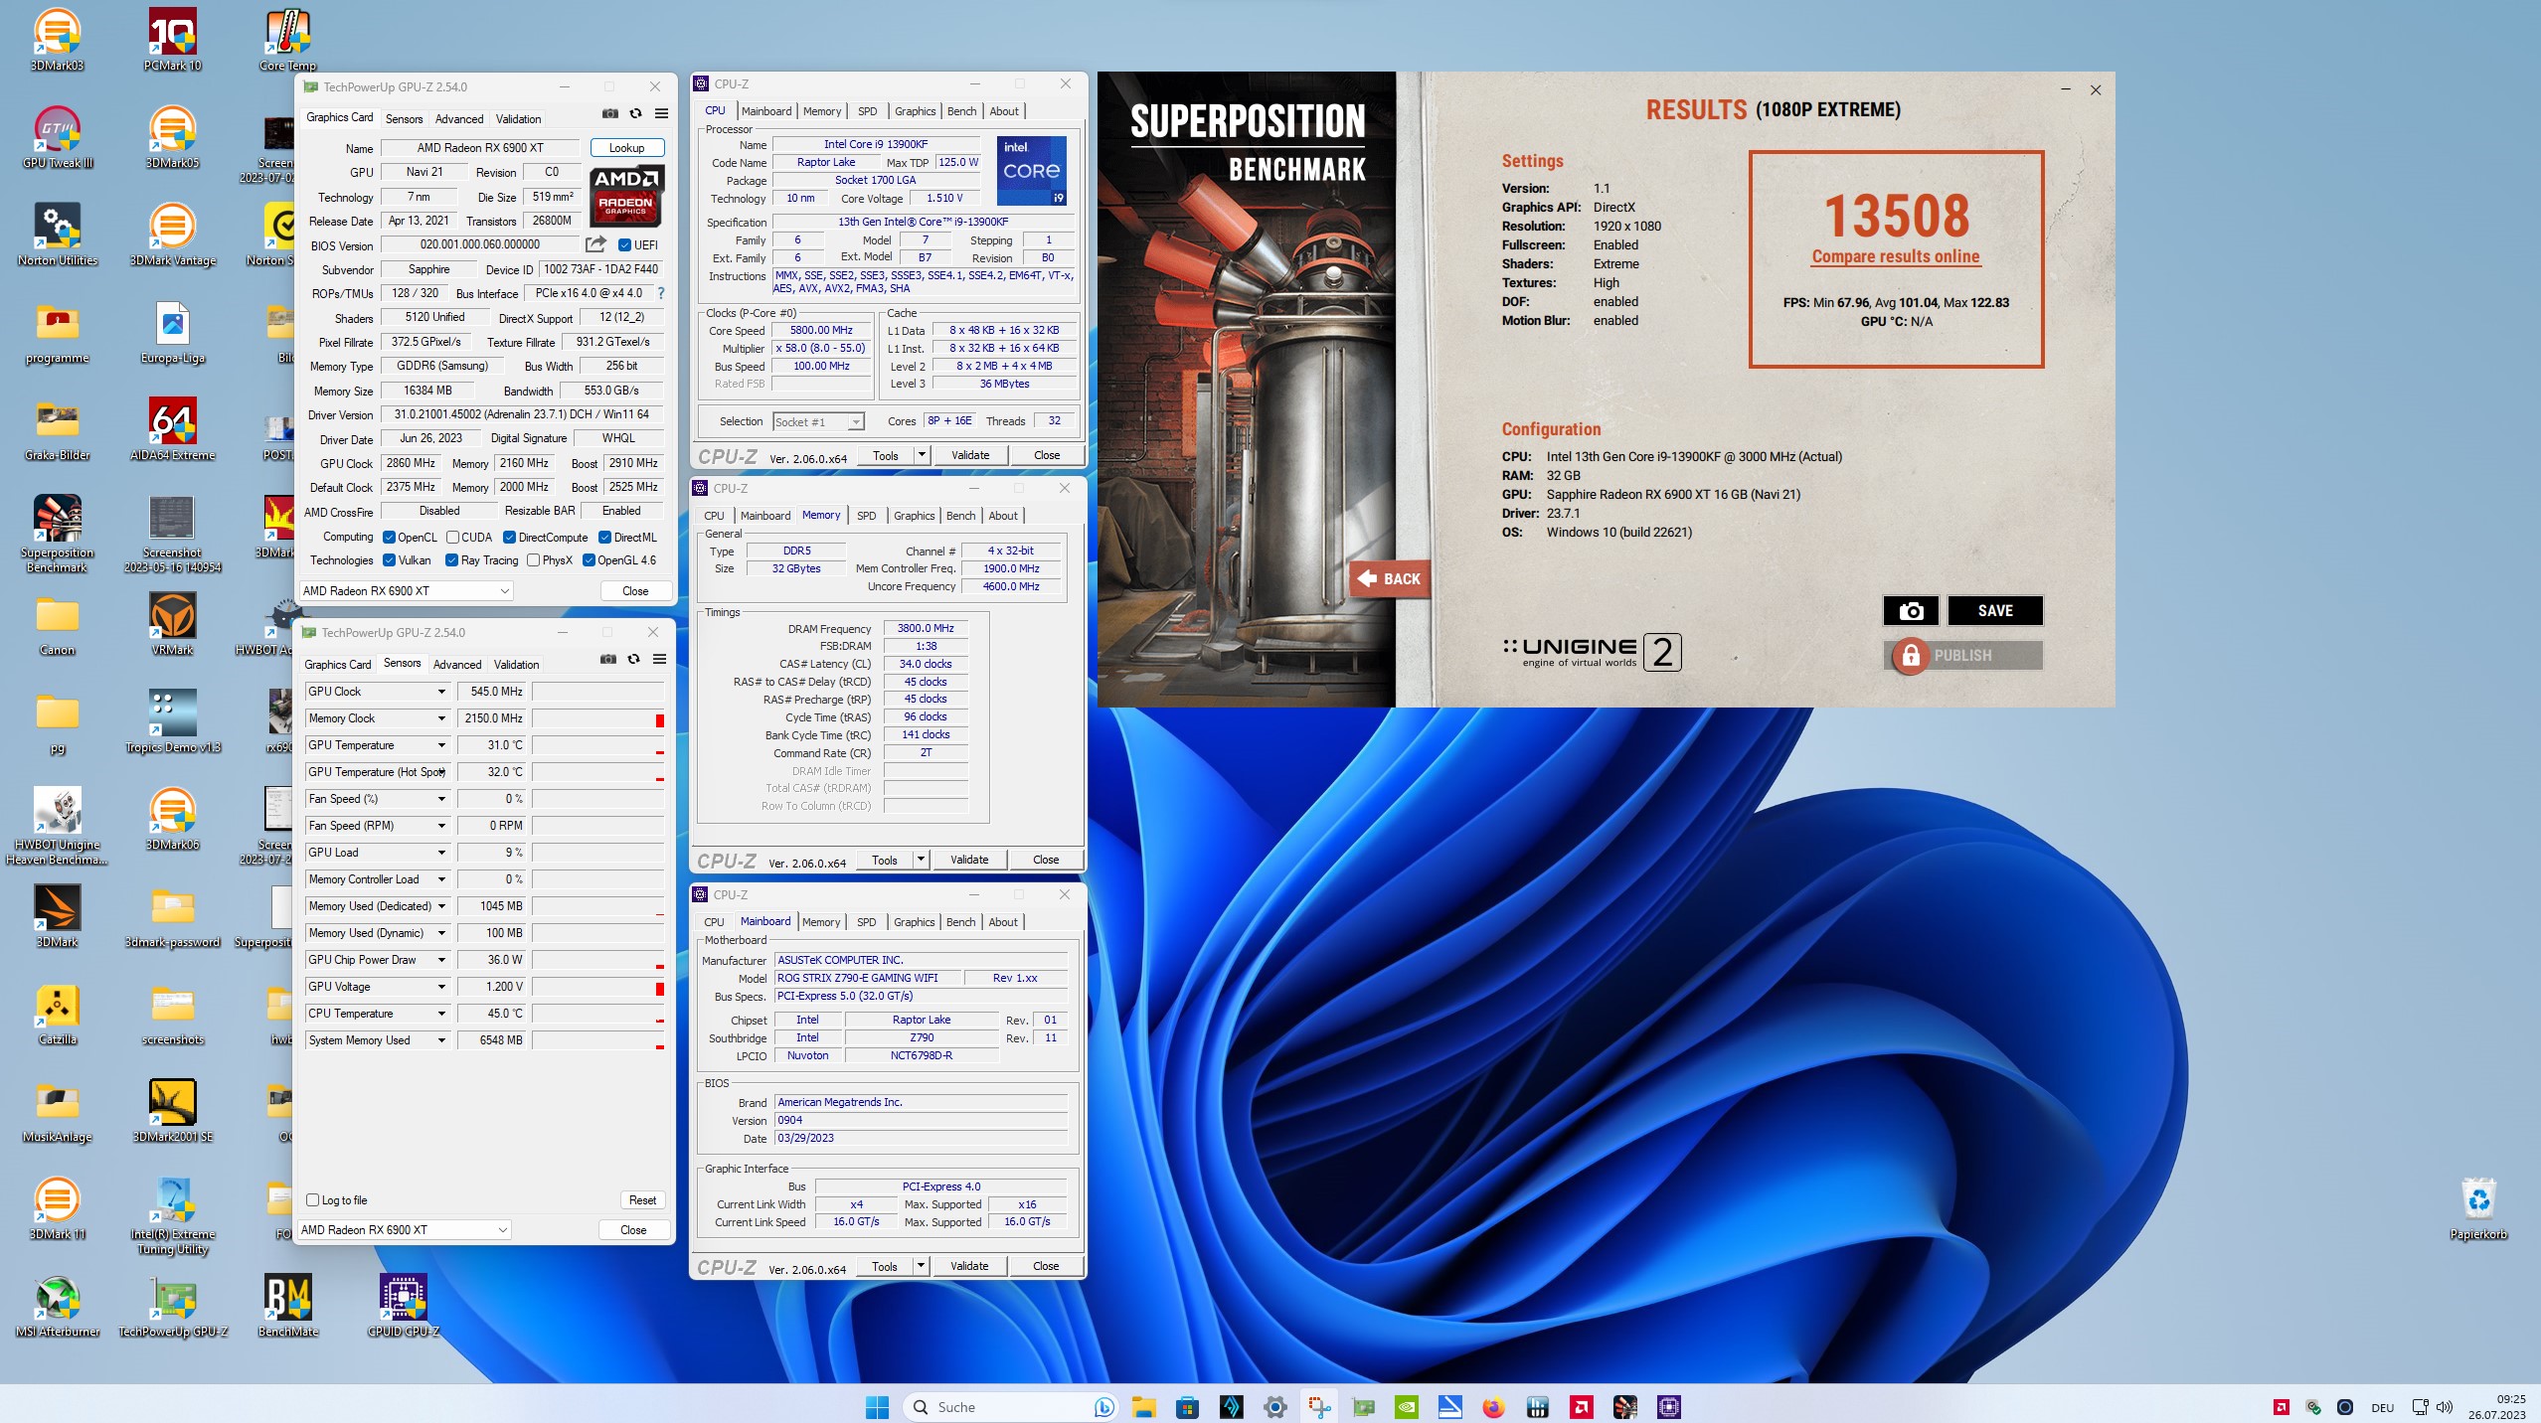Open hamburger menu in GPU-Z Sensors window
This screenshot has height=1423, width=2541.
[659, 660]
